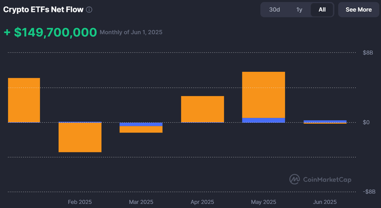Select the 1y time range tab
The height and width of the screenshot is (208, 381).
click(x=299, y=10)
